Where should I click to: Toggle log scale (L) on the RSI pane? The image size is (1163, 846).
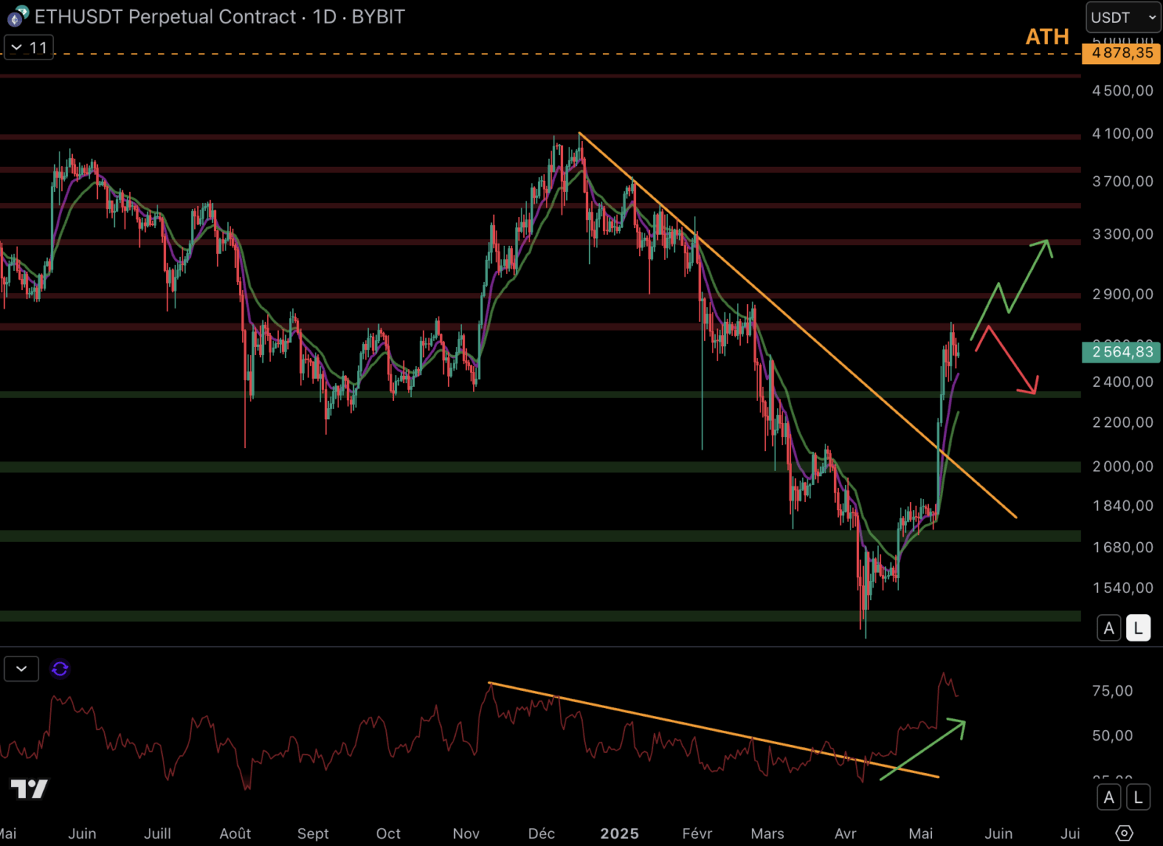(1138, 797)
